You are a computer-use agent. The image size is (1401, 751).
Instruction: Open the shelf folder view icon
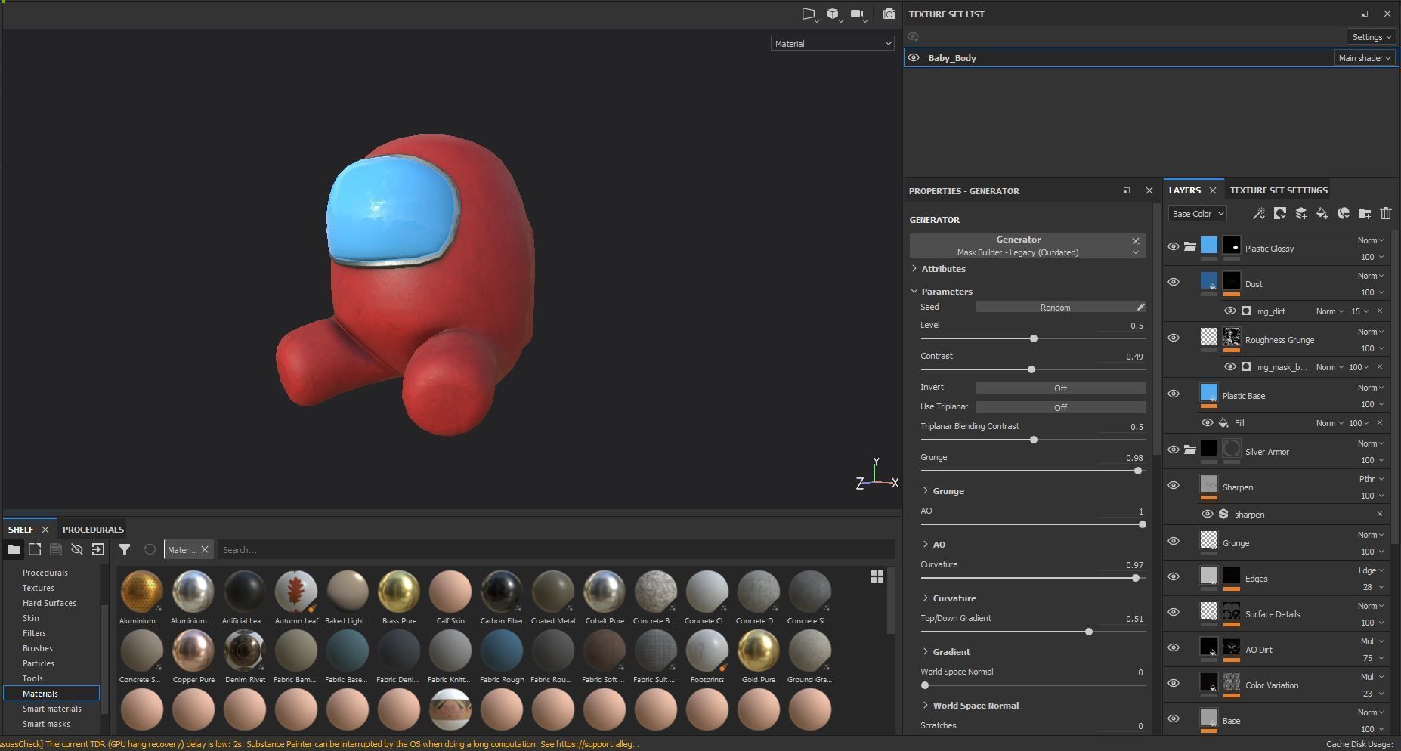pos(14,549)
